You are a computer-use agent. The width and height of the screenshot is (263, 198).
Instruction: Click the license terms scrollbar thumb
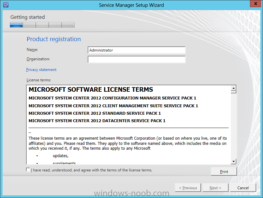click(x=233, y=92)
